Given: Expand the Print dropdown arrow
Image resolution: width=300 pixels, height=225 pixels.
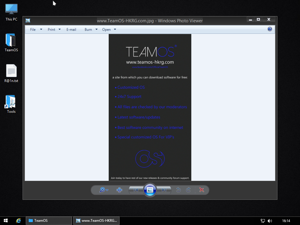Looking at the screenshot, I should 60,30.
